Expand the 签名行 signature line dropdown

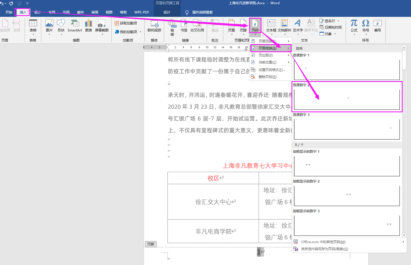(x=338, y=21)
